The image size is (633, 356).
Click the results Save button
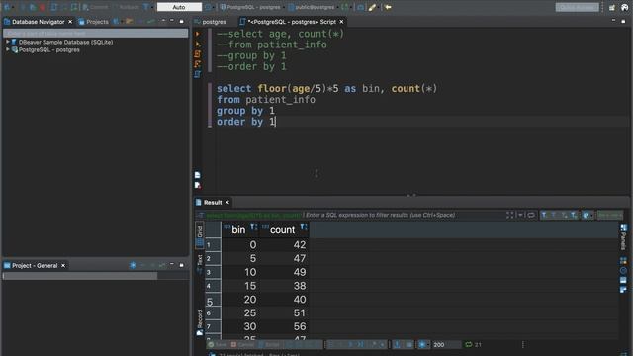pyautogui.click(x=218, y=345)
